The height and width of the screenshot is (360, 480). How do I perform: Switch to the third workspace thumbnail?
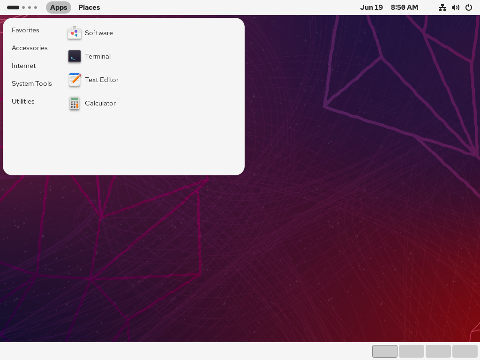tap(438, 351)
